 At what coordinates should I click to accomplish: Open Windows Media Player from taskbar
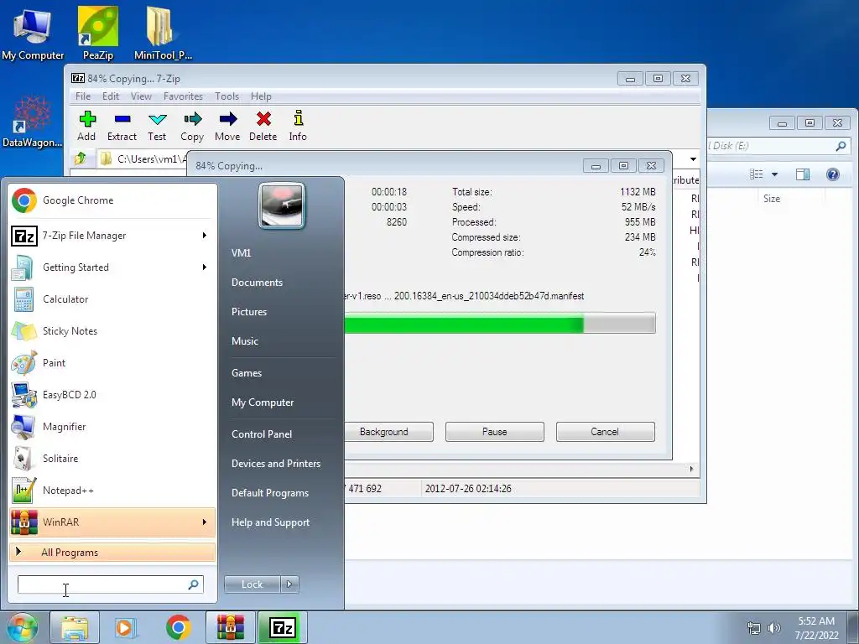(126, 627)
